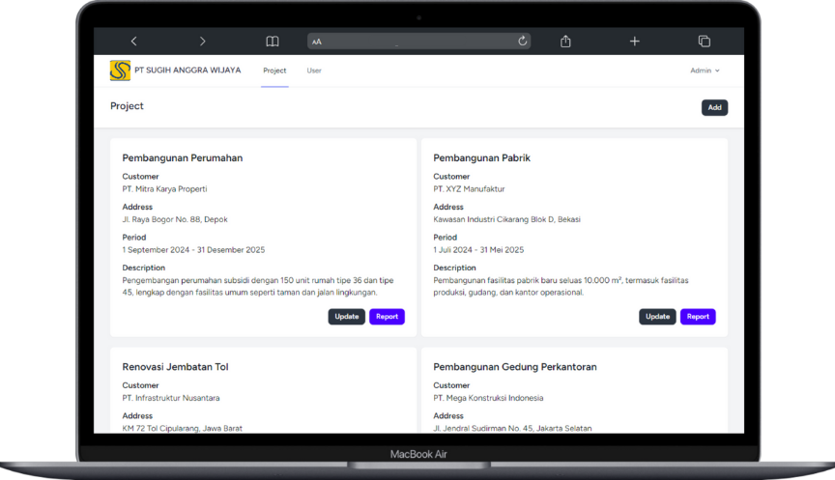Go back using Safari's back arrow

[134, 42]
